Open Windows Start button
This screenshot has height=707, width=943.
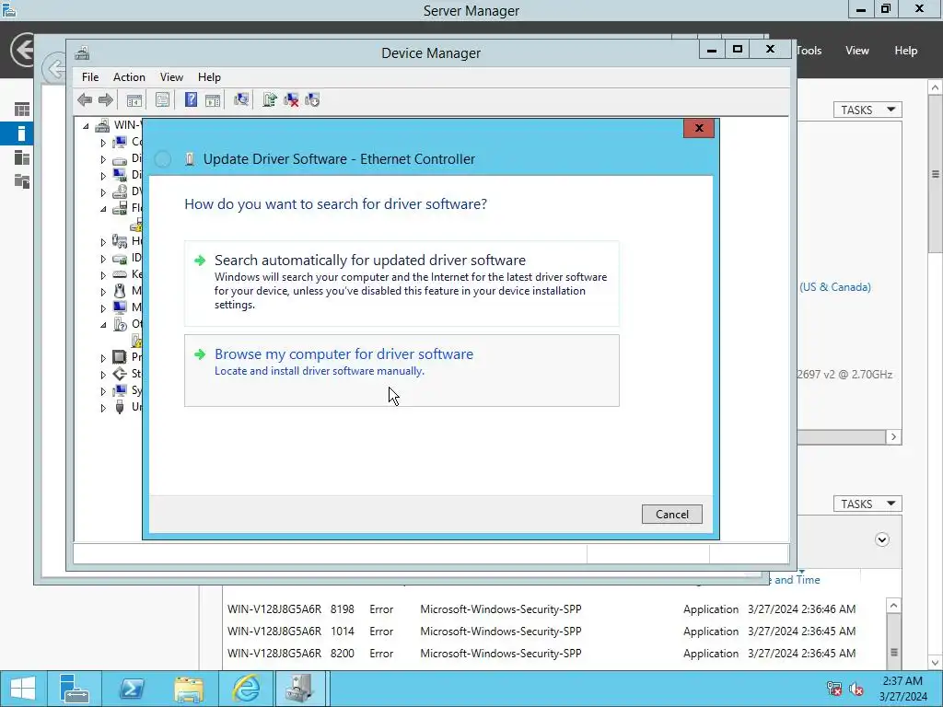click(23, 689)
